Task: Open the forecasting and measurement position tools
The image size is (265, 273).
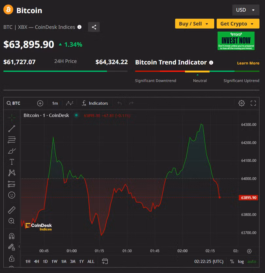Action: click(x=12, y=184)
